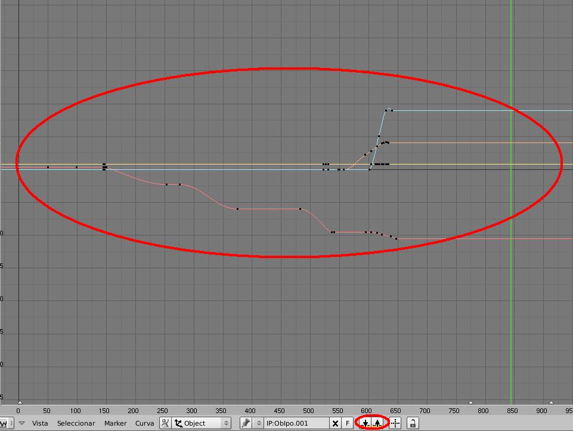The image size is (573, 431).
Task: Select the red curve keyframe near frame 100
Action: coord(76,168)
